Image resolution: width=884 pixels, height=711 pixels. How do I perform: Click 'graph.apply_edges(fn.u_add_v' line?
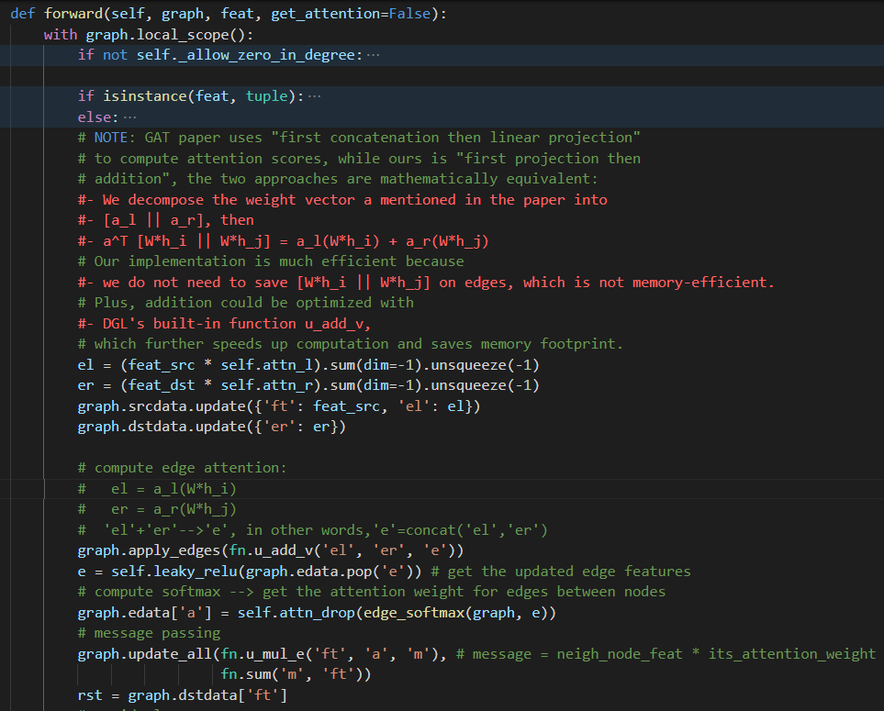[x=271, y=551]
